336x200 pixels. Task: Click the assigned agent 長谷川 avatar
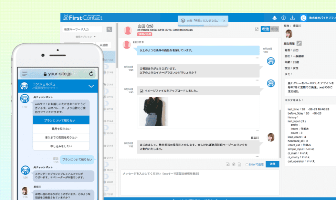[288, 34]
